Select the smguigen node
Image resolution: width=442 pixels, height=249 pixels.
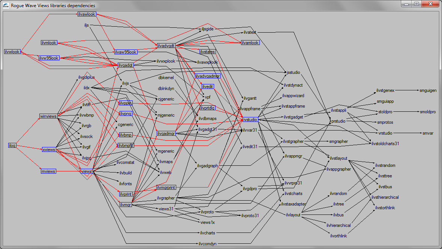coord(428,90)
